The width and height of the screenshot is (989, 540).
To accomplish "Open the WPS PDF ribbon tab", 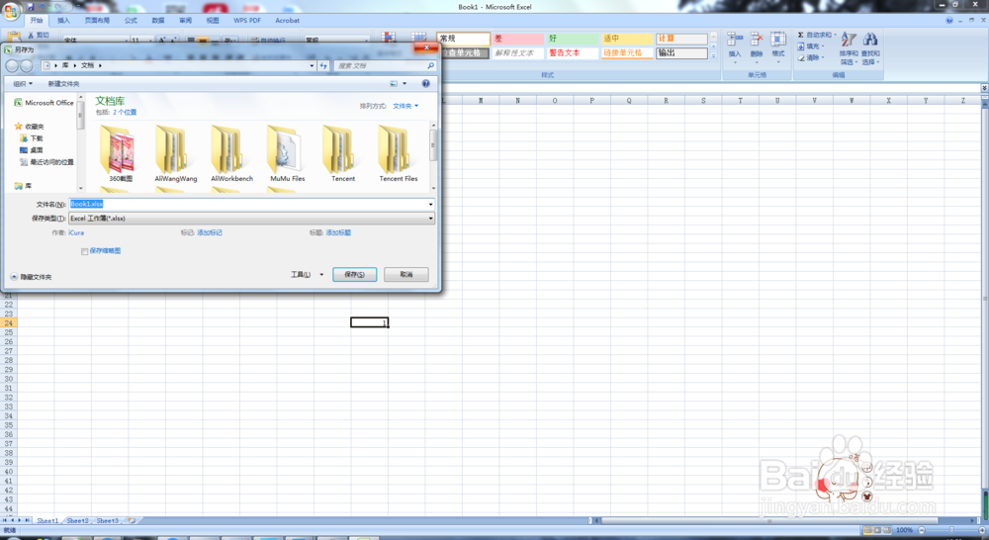I will [247, 20].
